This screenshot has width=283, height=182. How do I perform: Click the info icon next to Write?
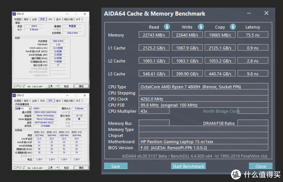(x=201, y=27)
